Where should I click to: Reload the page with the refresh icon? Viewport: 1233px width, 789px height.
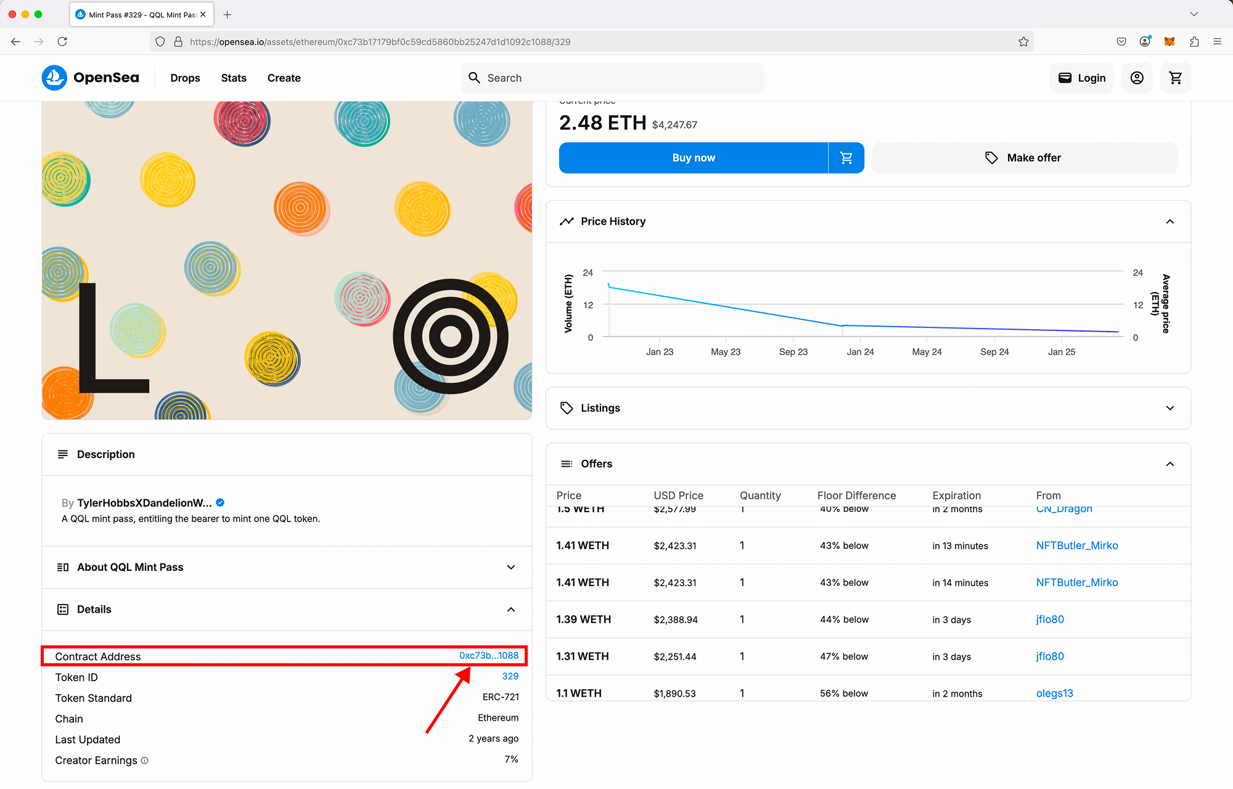tap(62, 41)
